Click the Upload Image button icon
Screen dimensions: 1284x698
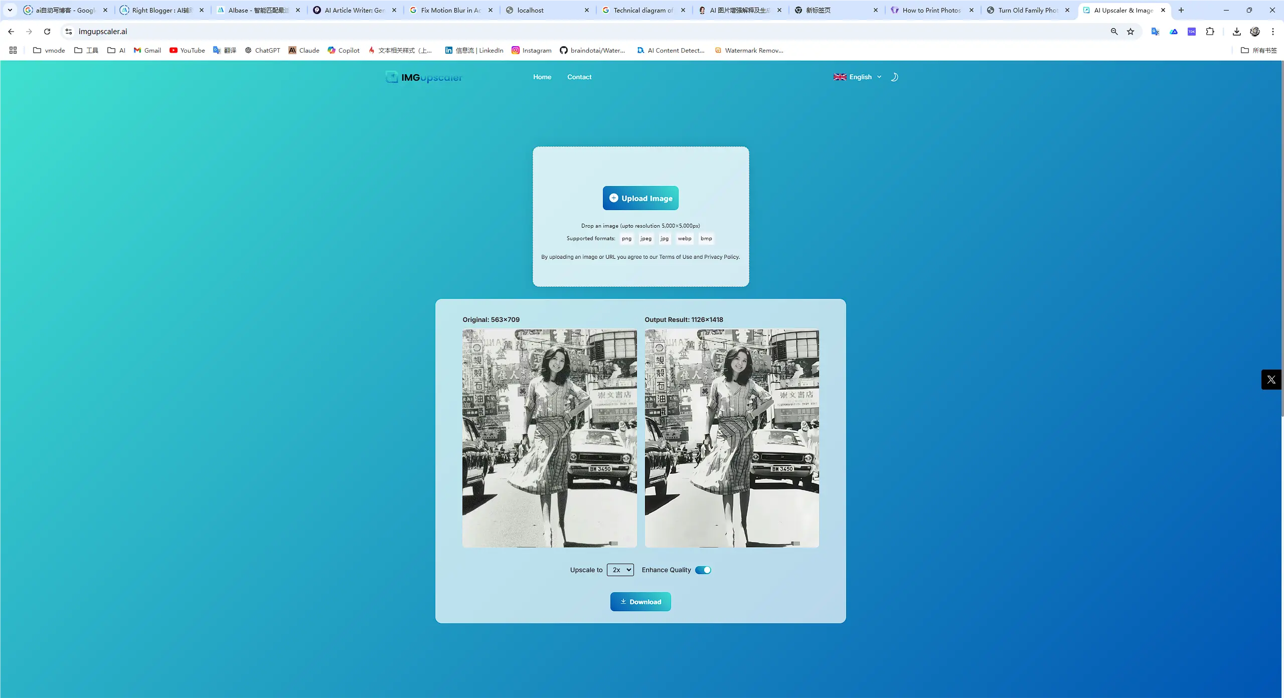pos(613,198)
